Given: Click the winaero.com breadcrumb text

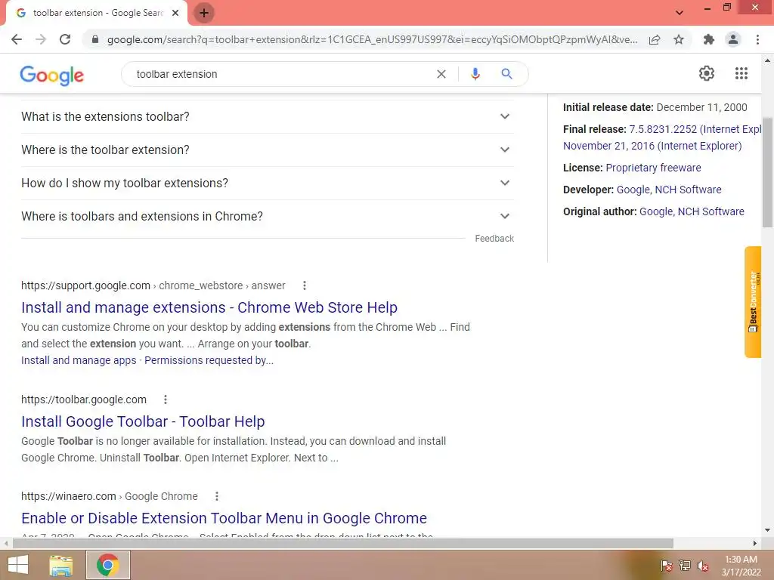Looking at the screenshot, I should (109, 496).
